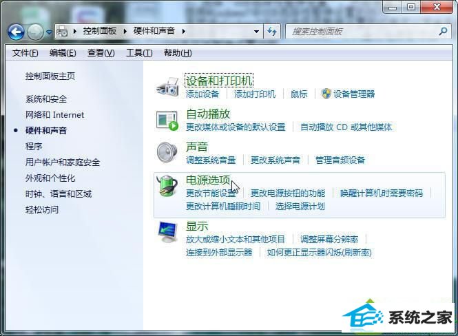This screenshot has width=458, height=336.
Task: Click 选择电源计划 link
Action: click(300, 207)
